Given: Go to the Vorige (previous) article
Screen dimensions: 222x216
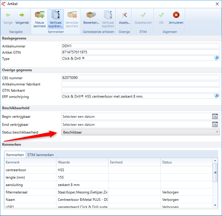Looking at the screenshot, I should click(8, 18).
